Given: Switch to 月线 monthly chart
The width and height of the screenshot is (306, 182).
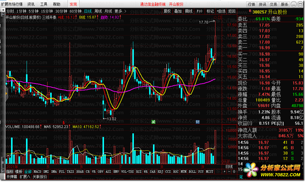Looking at the screenshot, I should tap(108, 11).
